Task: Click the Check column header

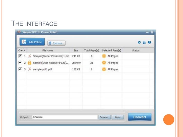Action: click(x=22, y=50)
